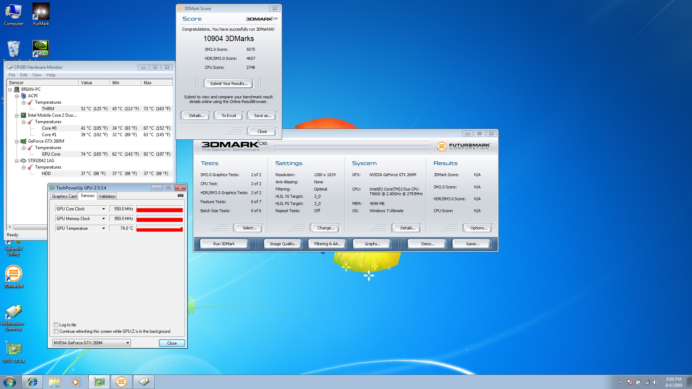Image resolution: width=692 pixels, height=389 pixels.
Task: Open the View menu in HWMonitor
Action: [x=37, y=75]
